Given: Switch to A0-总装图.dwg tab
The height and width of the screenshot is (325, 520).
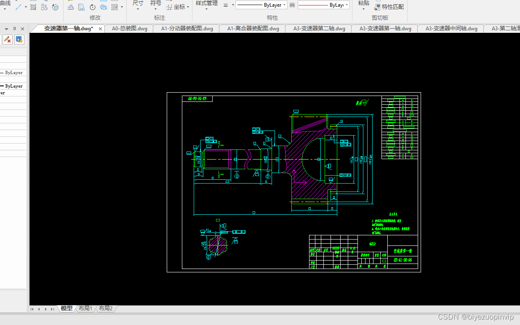Looking at the screenshot, I should tap(129, 29).
